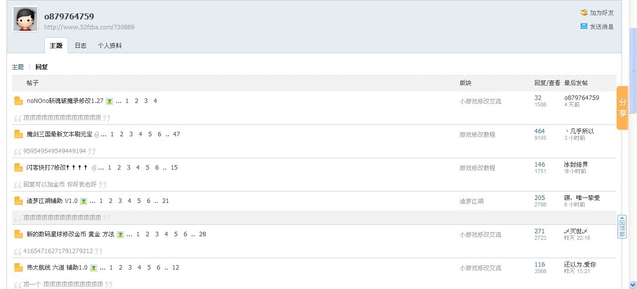Open last poster 冰封结界 profile
The image size is (637, 289).
coord(576,165)
